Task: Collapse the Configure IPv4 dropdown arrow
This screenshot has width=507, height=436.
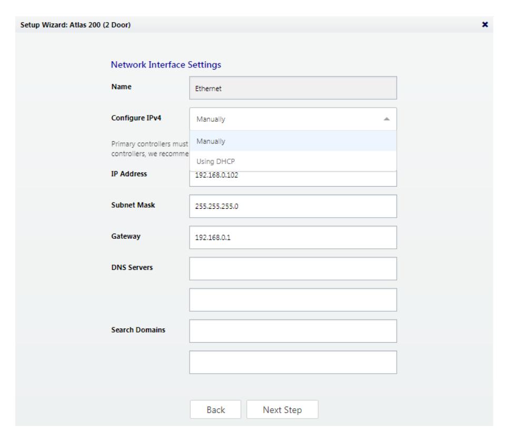Action: (386, 119)
